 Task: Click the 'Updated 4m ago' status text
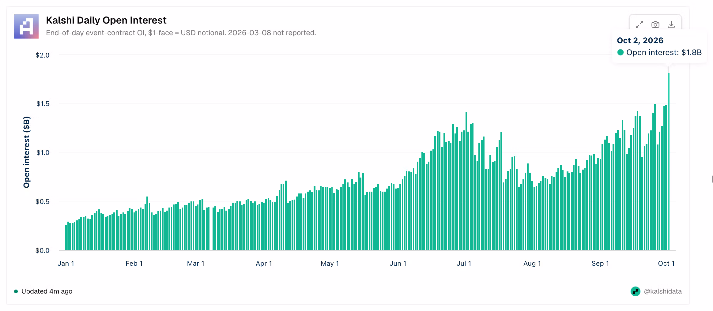click(47, 291)
